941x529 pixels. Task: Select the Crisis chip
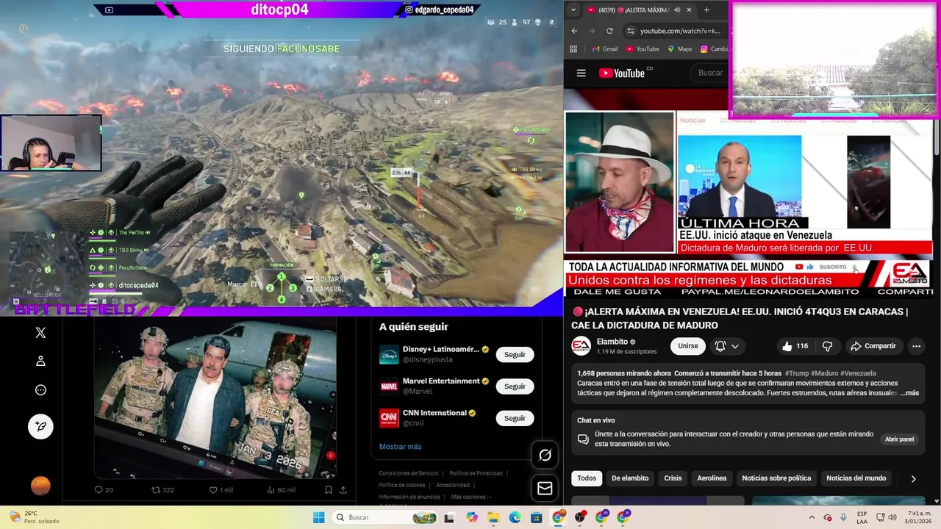click(x=673, y=478)
